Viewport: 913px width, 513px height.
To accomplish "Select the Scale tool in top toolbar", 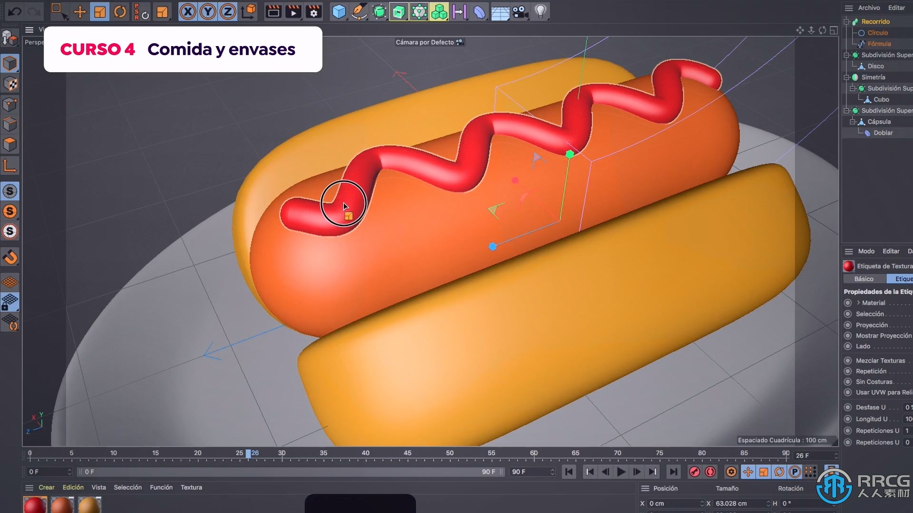I will (100, 11).
